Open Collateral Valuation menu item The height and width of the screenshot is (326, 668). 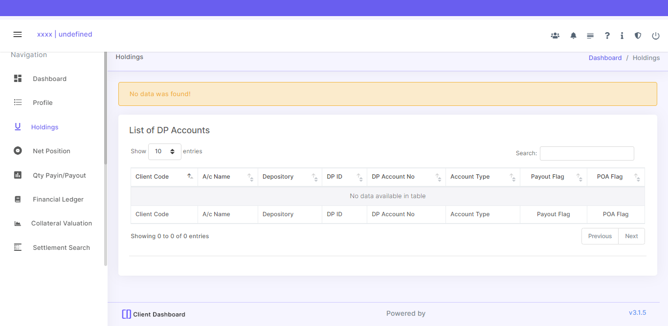62,223
